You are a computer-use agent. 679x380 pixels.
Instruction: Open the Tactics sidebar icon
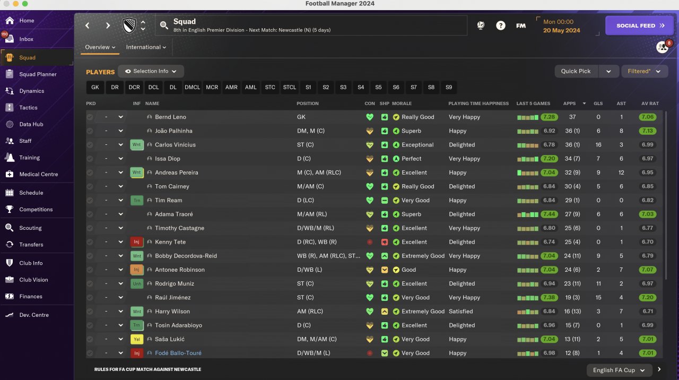[x=10, y=108]
